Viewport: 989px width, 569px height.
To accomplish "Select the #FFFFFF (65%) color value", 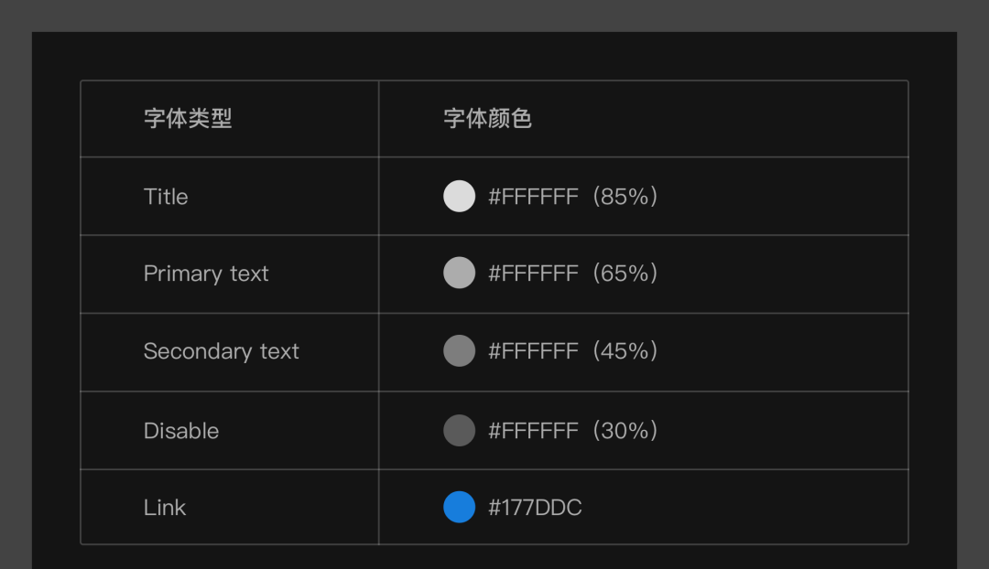I will [x=572, y=274].
